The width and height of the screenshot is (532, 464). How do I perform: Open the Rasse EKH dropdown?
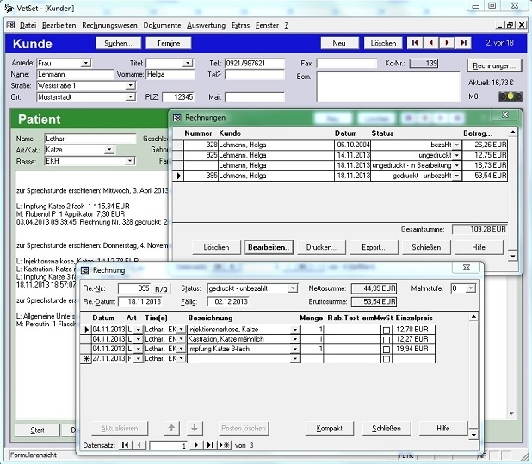(130, 161)
